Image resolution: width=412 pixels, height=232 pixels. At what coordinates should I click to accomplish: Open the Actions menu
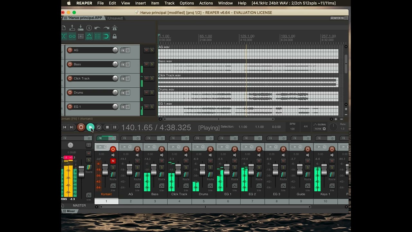pos(206,3)
